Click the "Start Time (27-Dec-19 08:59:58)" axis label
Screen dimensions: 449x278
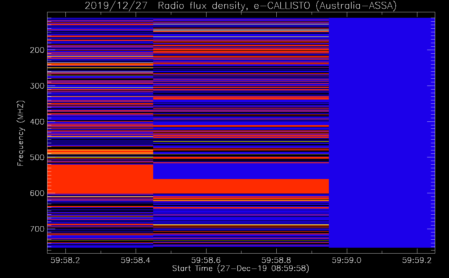(x=241, y=269)
